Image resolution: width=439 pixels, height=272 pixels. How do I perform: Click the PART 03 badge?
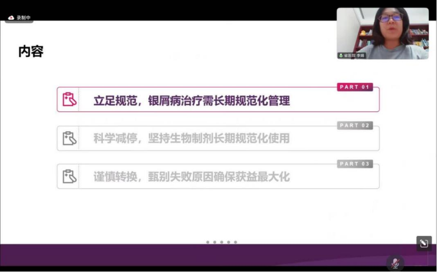[x=355, y=164]
